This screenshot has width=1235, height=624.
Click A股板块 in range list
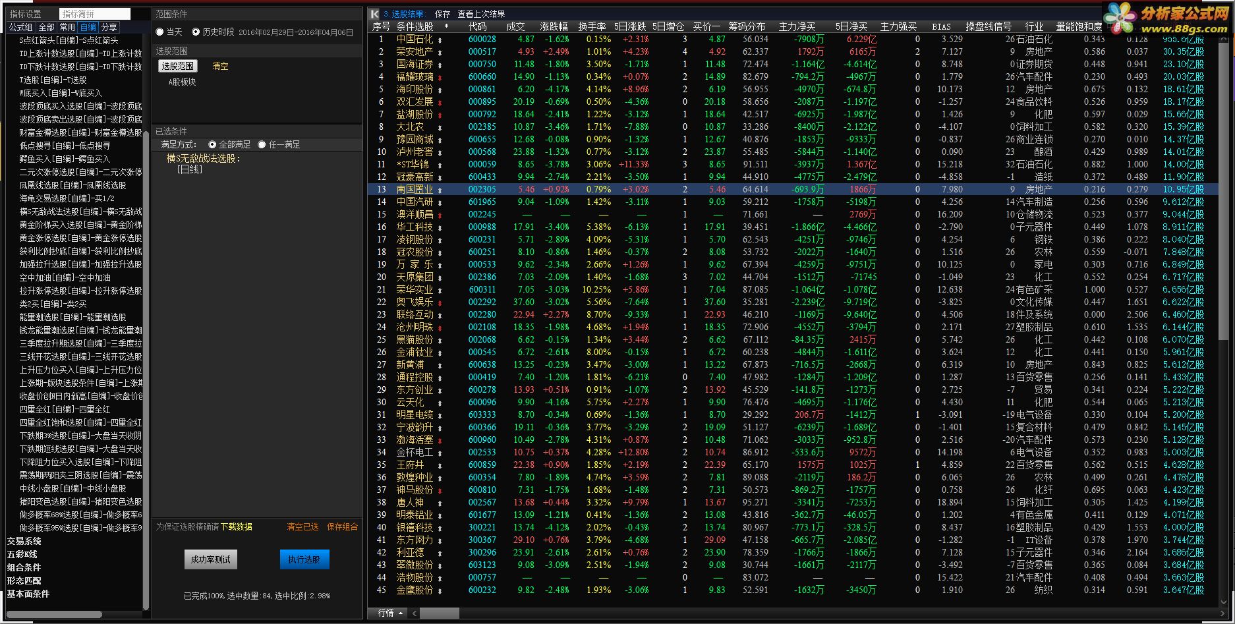(x=182, y=82)
